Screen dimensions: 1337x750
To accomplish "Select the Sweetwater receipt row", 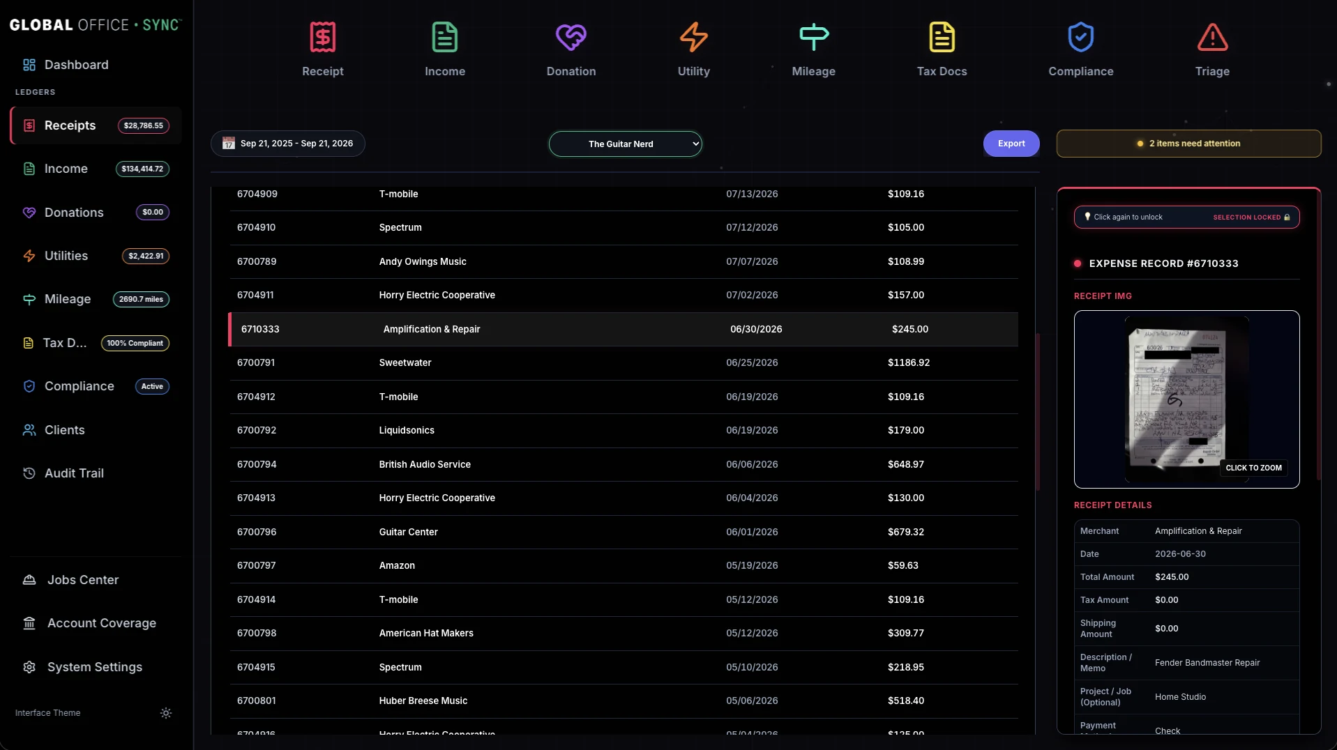I will point(624,362).
